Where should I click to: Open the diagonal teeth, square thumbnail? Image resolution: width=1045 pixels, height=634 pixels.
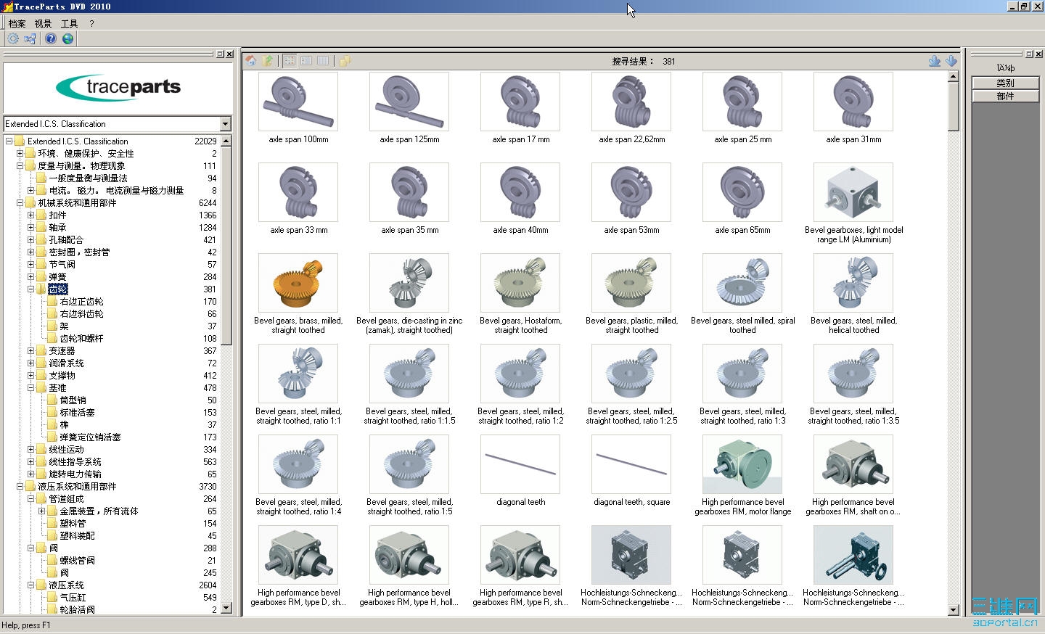pyautogui.click(x=631, y=464)
